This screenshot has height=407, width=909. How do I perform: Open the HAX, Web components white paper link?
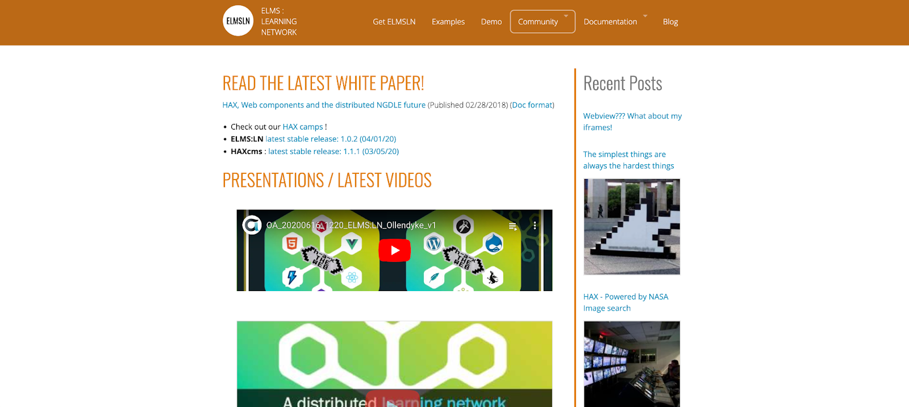click(x=324, y=105)
